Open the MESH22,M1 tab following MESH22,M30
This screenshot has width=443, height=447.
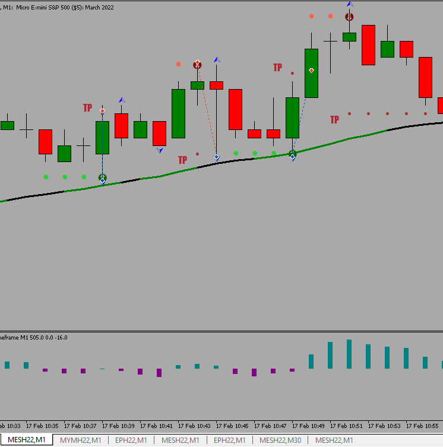pyautogui.click(x=334, y=440)
